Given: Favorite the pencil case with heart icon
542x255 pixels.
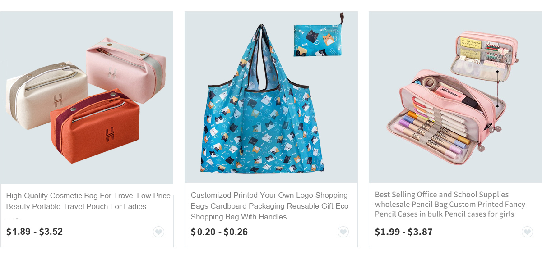Looking at the screenshot, I should point(527,232).
